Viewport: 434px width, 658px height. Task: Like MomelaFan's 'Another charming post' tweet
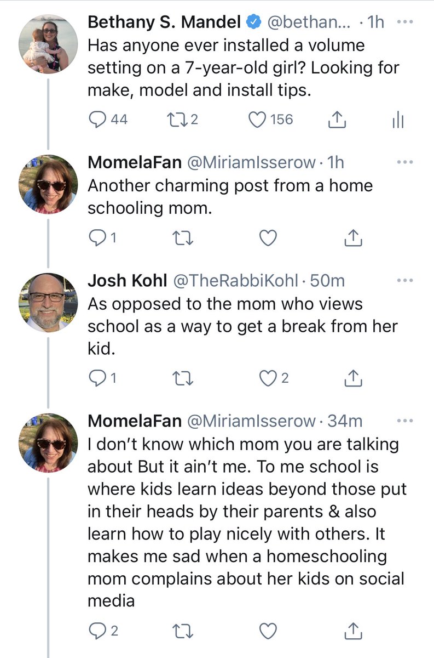pos(268,237)
